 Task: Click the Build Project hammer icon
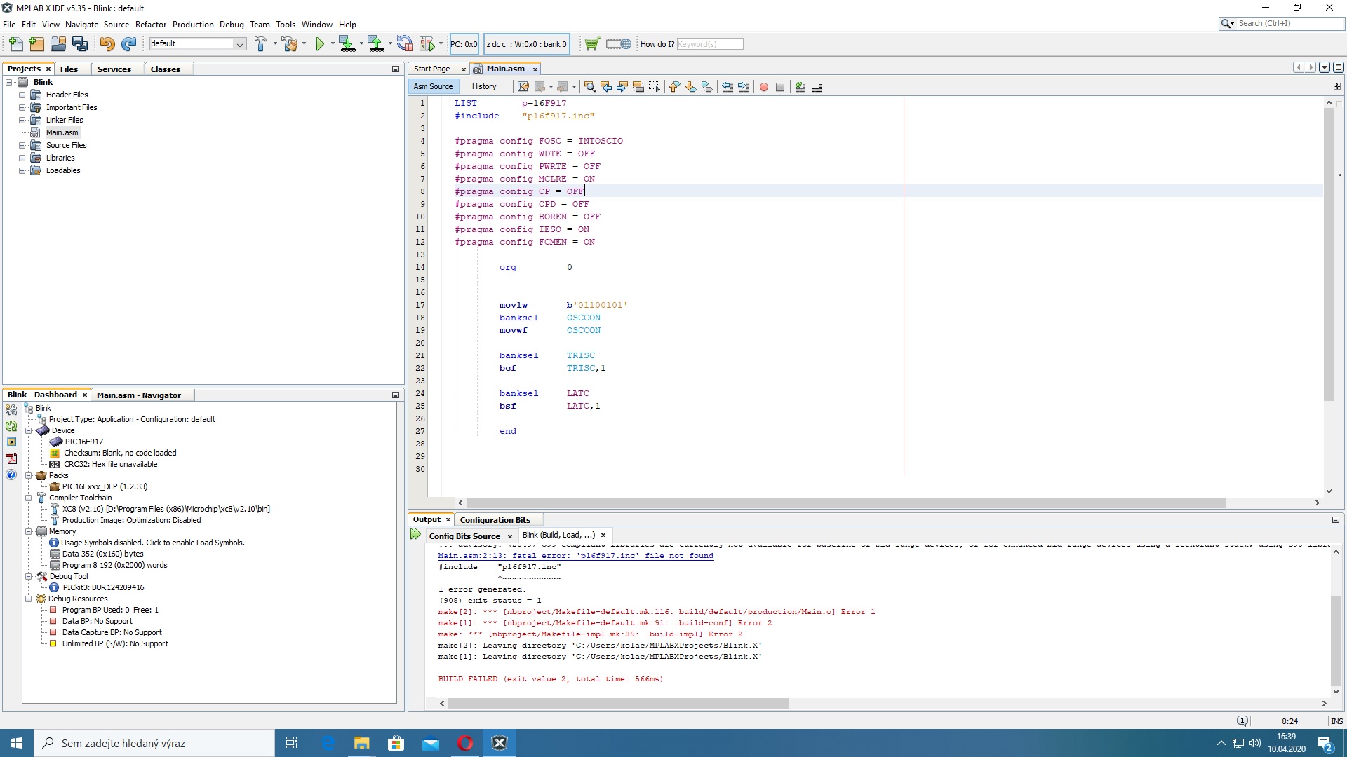coord(260,44)
